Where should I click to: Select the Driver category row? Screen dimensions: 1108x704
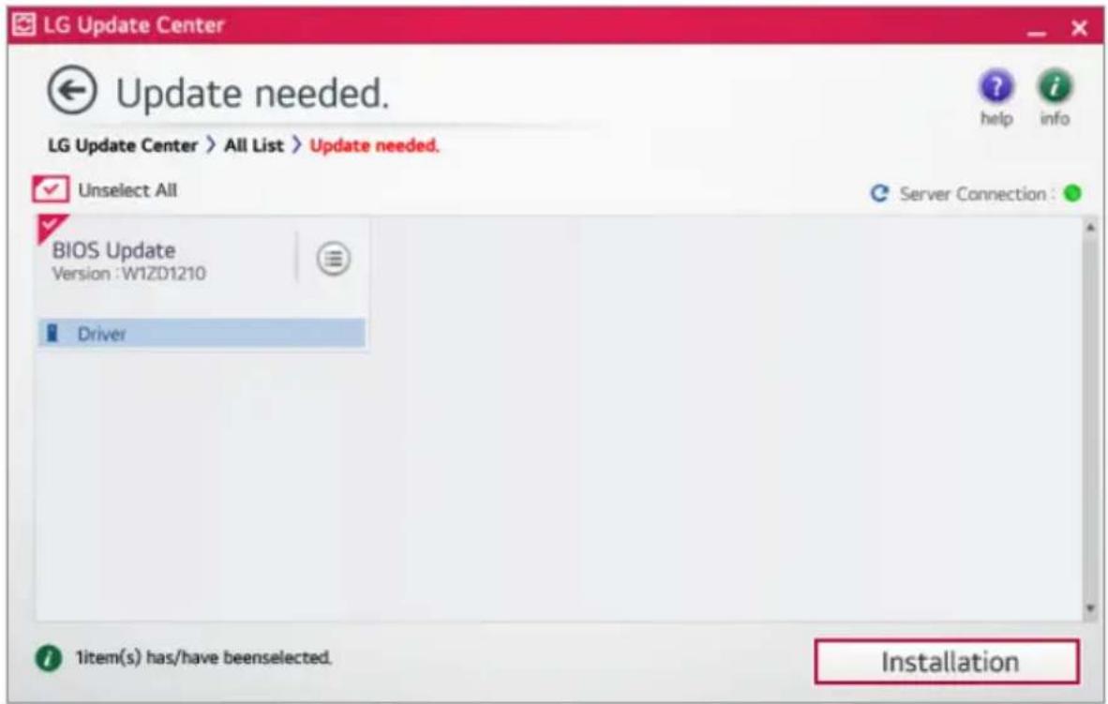(202, 333)
